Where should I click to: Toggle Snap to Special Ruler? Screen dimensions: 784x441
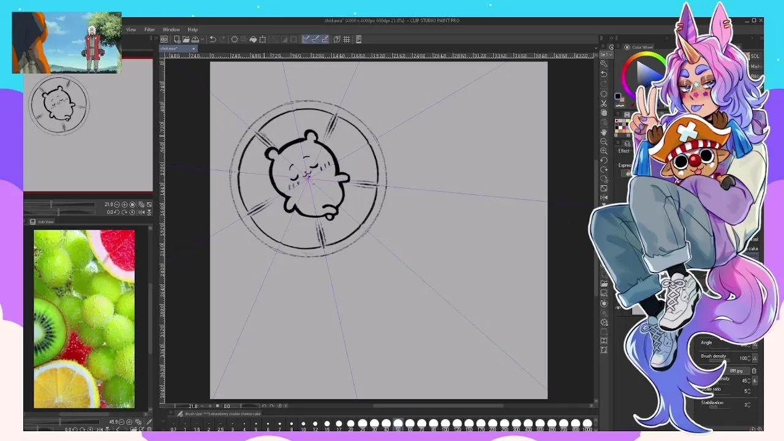316,39
